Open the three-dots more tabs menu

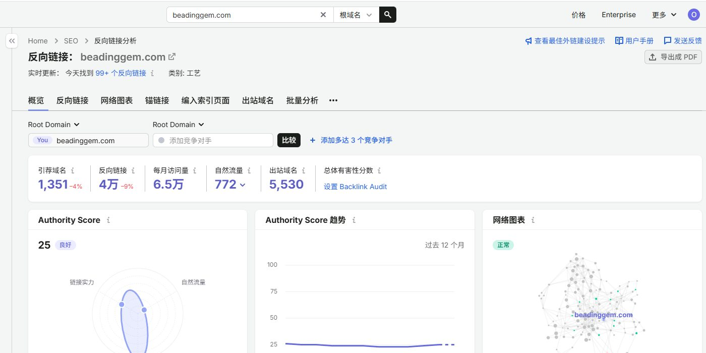point(333,100)
